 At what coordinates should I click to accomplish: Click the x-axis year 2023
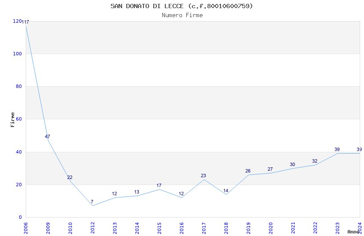[338, 228]
